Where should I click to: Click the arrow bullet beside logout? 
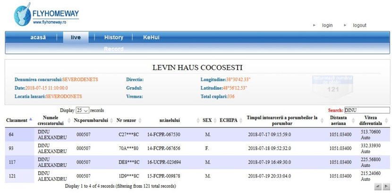click(345, 25)
